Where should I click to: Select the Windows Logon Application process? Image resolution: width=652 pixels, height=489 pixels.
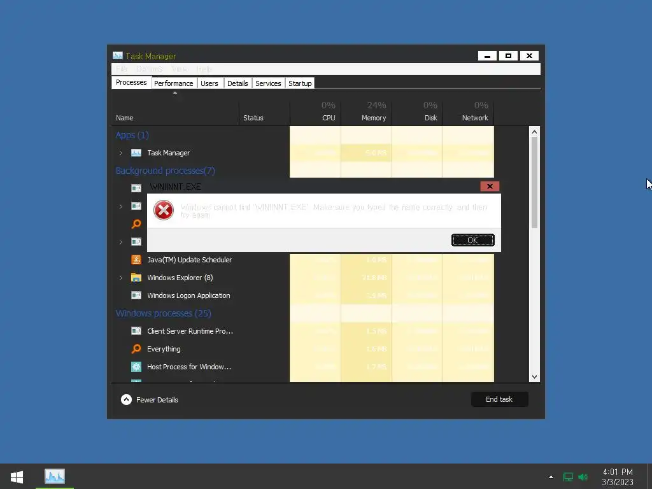click(302, 295)
